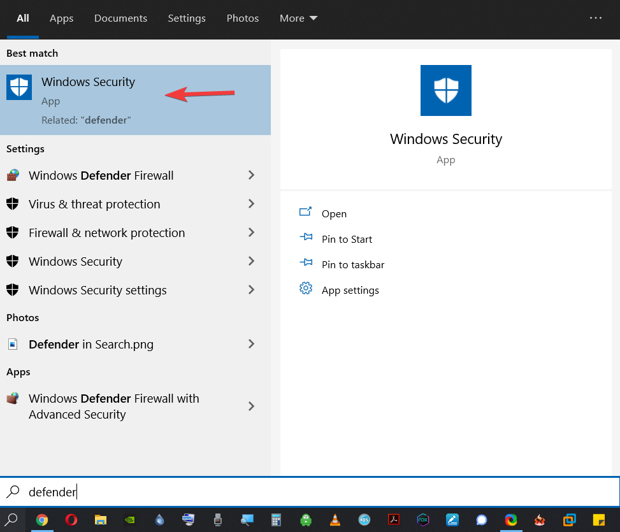Open VLC media player from the taskbar
This screenshot has height=532, width=620.
335,520
